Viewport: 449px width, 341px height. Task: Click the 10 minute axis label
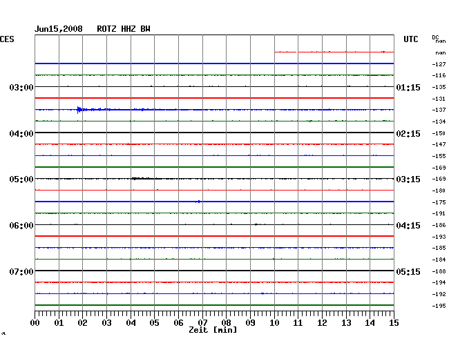click(x=274, y=323)
